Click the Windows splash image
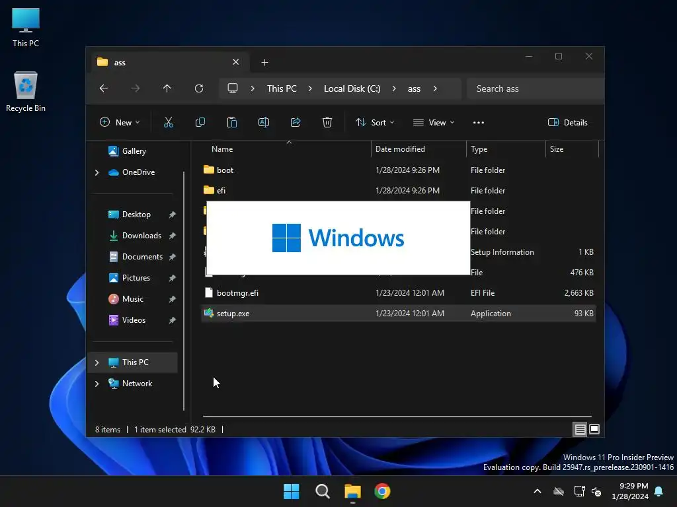The width and height of the screenshot is (677, 507). 338,238
